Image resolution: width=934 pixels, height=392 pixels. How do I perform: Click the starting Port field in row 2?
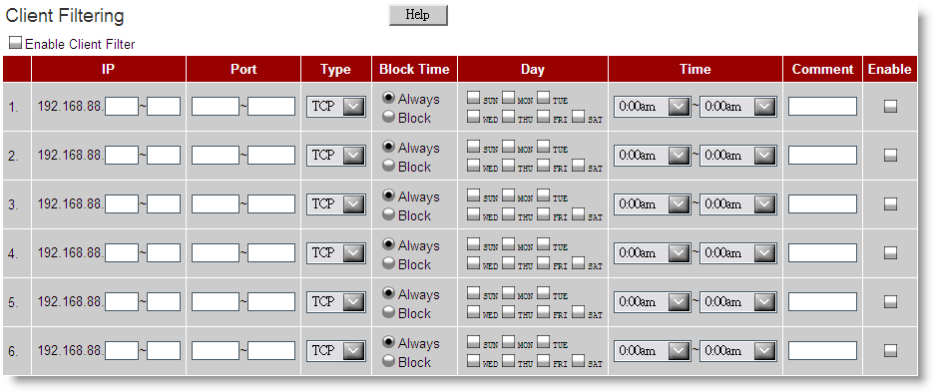(x=216, y=156)
